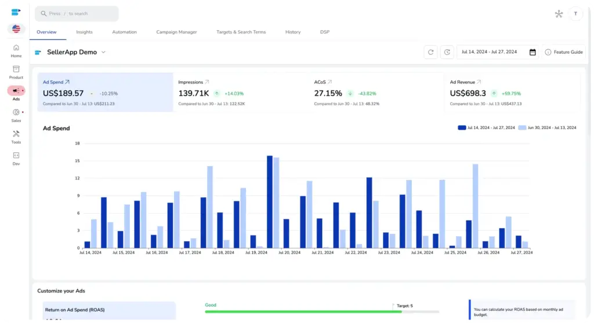Open the Dev code icon
Image resolution: width=594 pixels, height=323 pixels.
tap(16, 155)
